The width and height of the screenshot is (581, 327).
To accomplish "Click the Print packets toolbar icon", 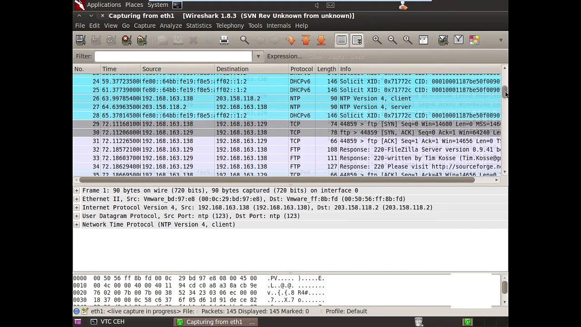I will coord(224,40).
